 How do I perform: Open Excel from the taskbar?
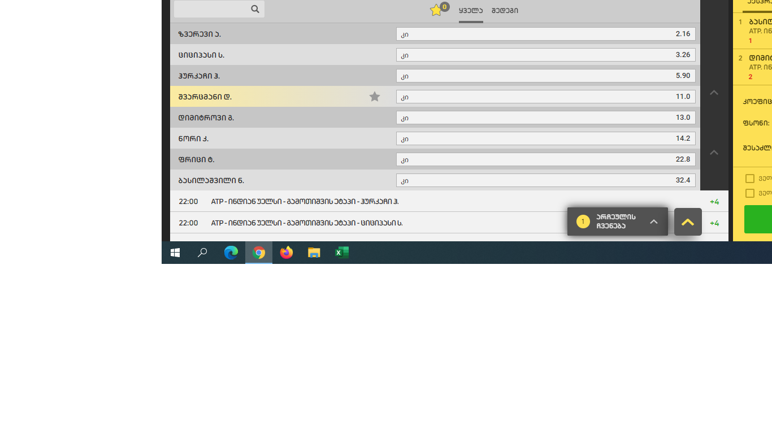(342, 253)
